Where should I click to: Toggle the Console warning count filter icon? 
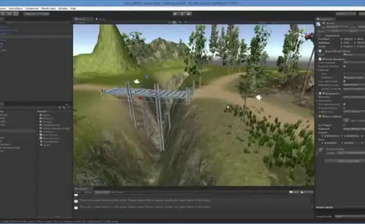point(303,192)
